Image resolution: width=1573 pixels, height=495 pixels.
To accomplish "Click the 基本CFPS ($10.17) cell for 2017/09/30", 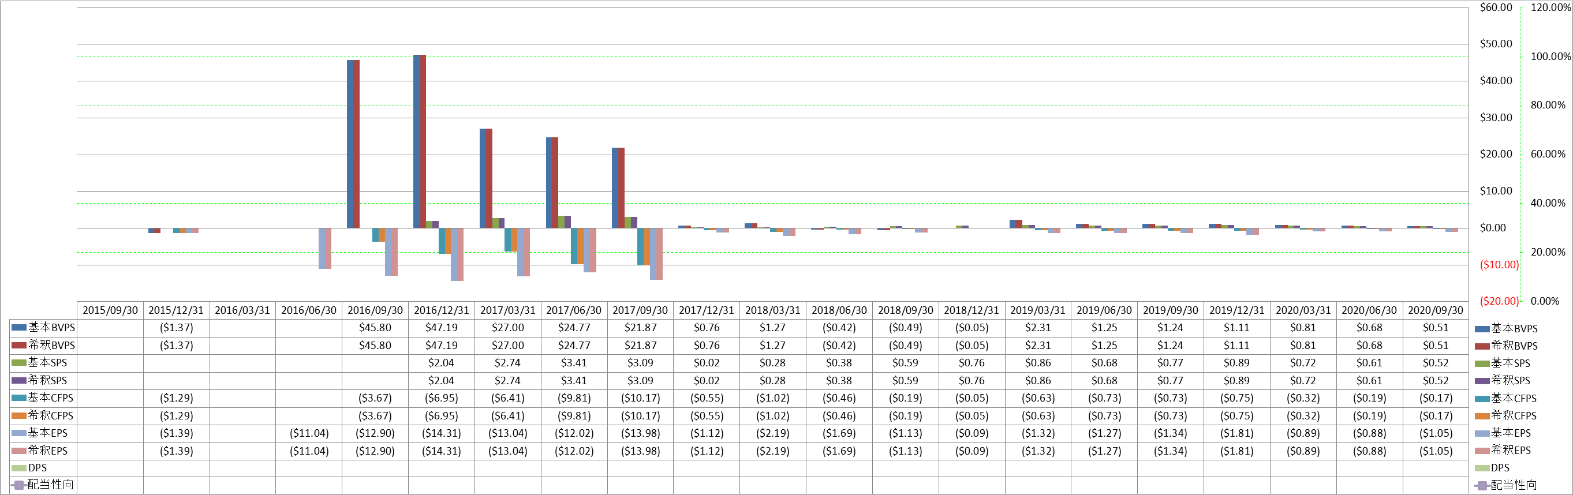I will click(x=640, y=398).
